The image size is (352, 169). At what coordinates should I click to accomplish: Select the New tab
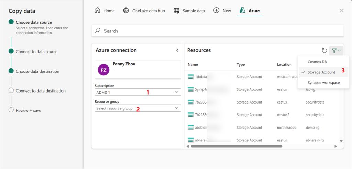tap(222, 11)
